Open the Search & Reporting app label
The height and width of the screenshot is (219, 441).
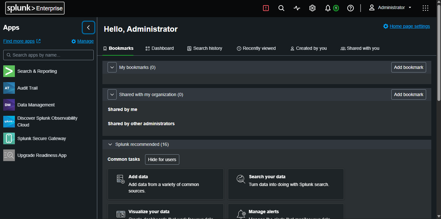pyautogui.click(x=37, y=71)
